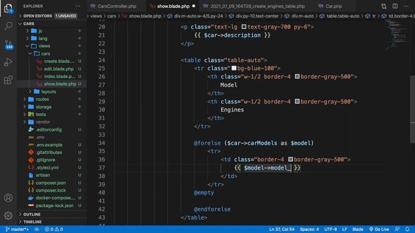This screenshot has width=415, height=233.
Task: Switch to create_engines_table.php migration tab
Action: pyautogui.click(x=257, y=6)
